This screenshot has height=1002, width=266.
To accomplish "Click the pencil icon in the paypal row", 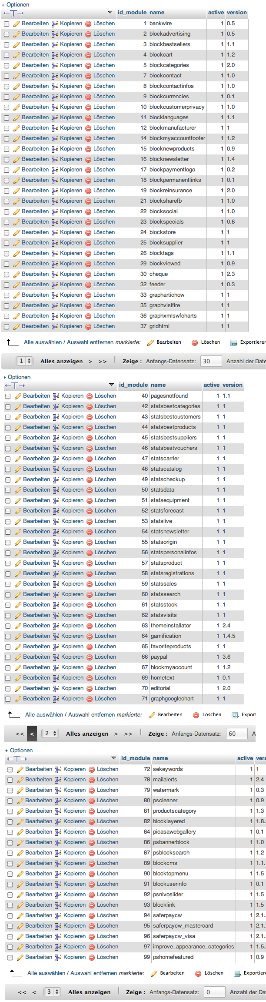I will (x=18, y=657).
